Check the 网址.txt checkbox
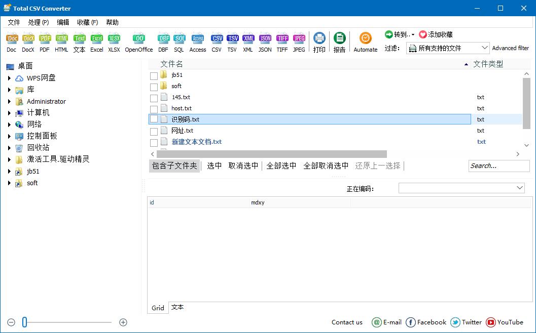Image resolution: width=536 pixels, height=333 pixels. click(154, 132)
